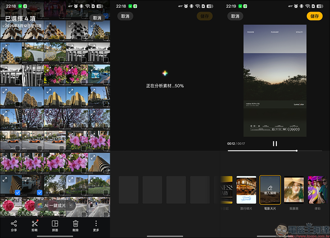The width and height of the screenshot is (330, 238).
Task: Tap dimmed 儲存 button on analyzing screen
Action: (x=205, y=16)
